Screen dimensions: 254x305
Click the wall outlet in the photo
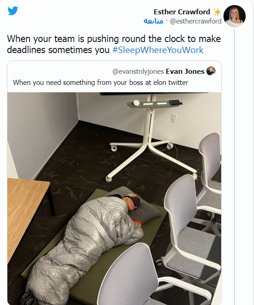[174, 118]
